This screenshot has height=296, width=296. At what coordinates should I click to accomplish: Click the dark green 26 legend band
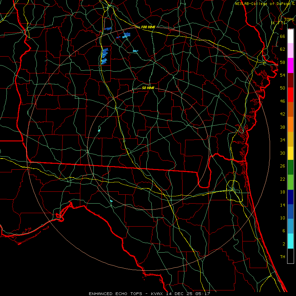(290, 167)
